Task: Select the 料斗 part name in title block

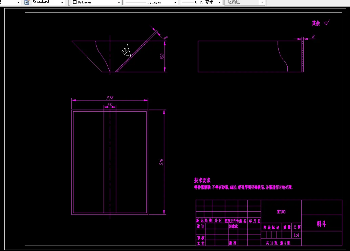Action: point(322,224)
